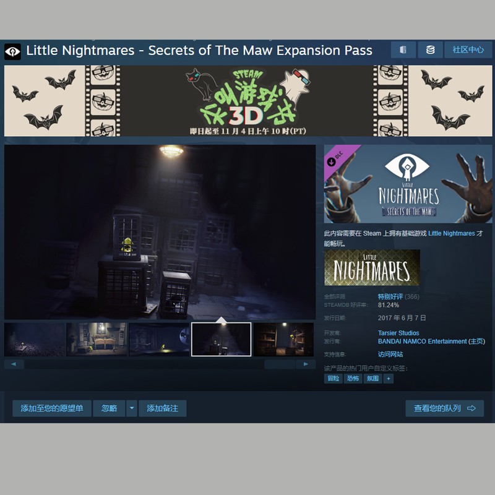The height and width of the screenshot is (495, 495).
Task: Open the Tarsier Studios developer link
Action: click(398, 333)
